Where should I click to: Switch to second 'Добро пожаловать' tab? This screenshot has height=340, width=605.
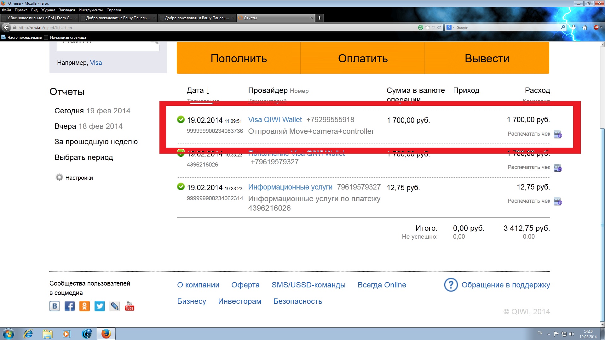(x=197, y=18)
